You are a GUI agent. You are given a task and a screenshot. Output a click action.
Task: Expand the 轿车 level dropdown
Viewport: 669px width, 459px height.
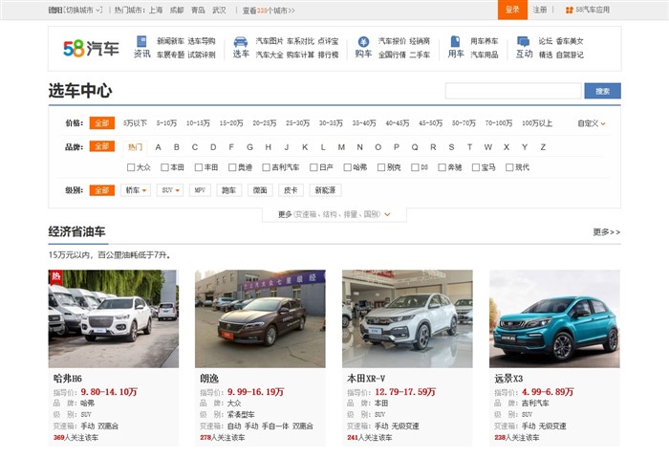[x=137, y=190]
